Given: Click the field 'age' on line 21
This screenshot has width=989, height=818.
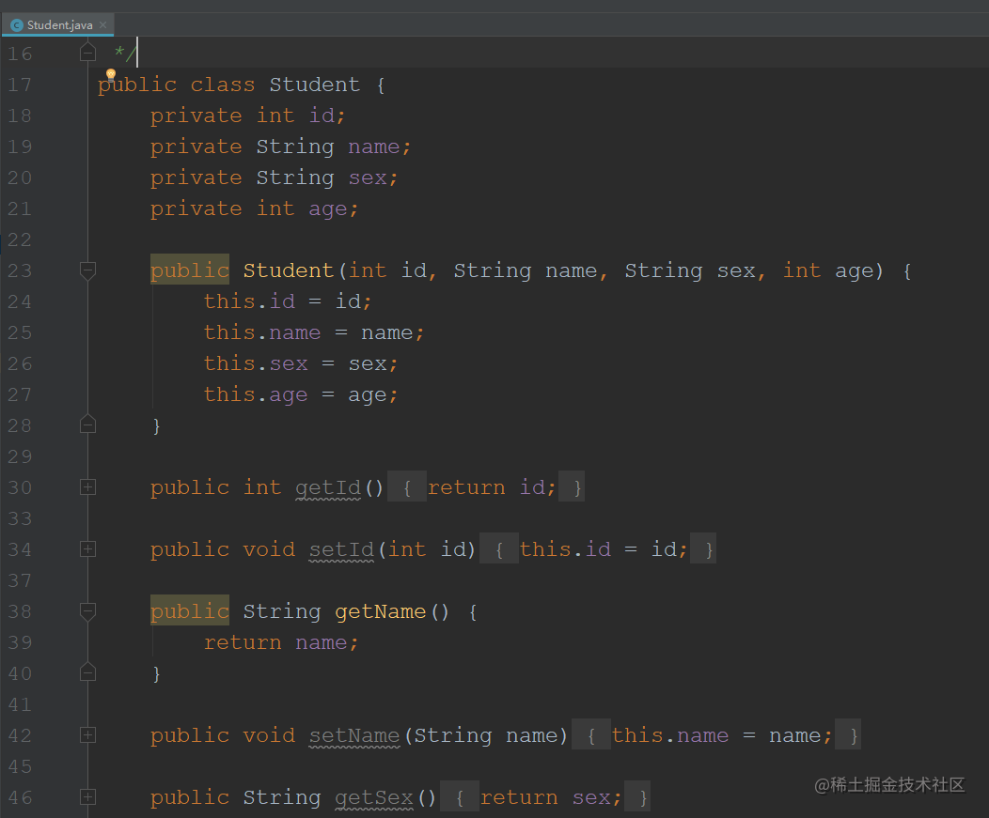Looking at the screenshot, I should coord(328,209).
